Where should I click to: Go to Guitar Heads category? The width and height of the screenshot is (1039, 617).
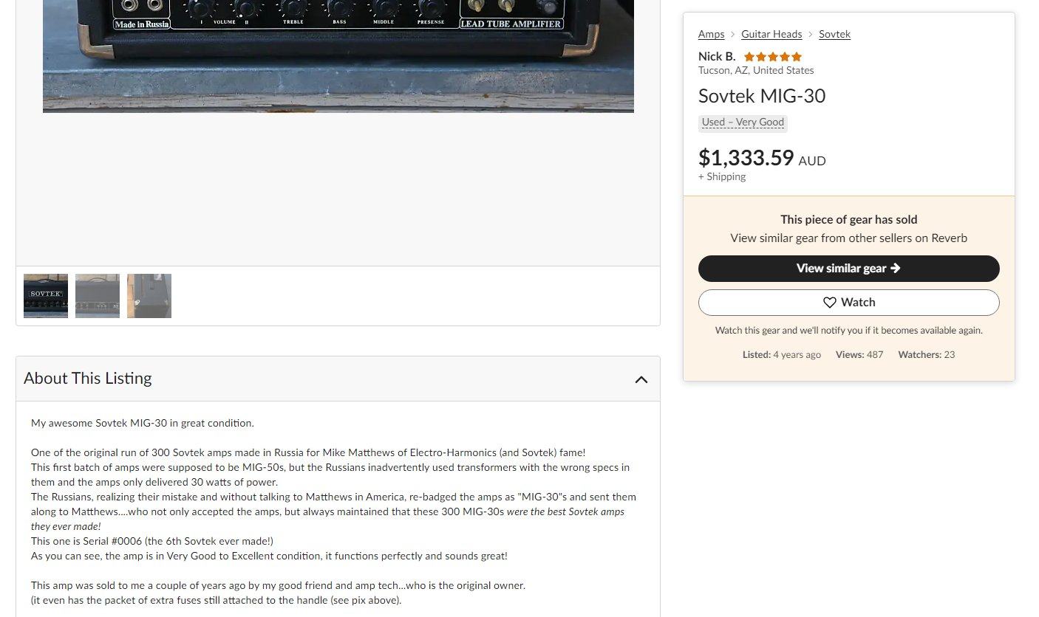771,34
